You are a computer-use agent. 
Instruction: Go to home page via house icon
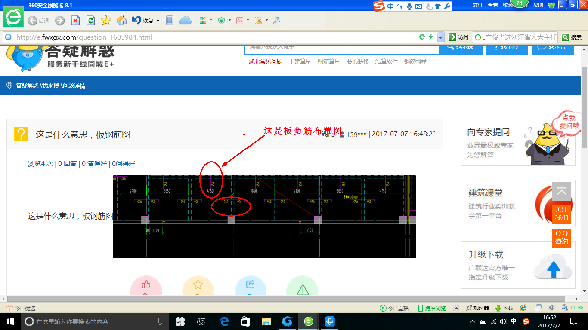click(x=122, y=21)
